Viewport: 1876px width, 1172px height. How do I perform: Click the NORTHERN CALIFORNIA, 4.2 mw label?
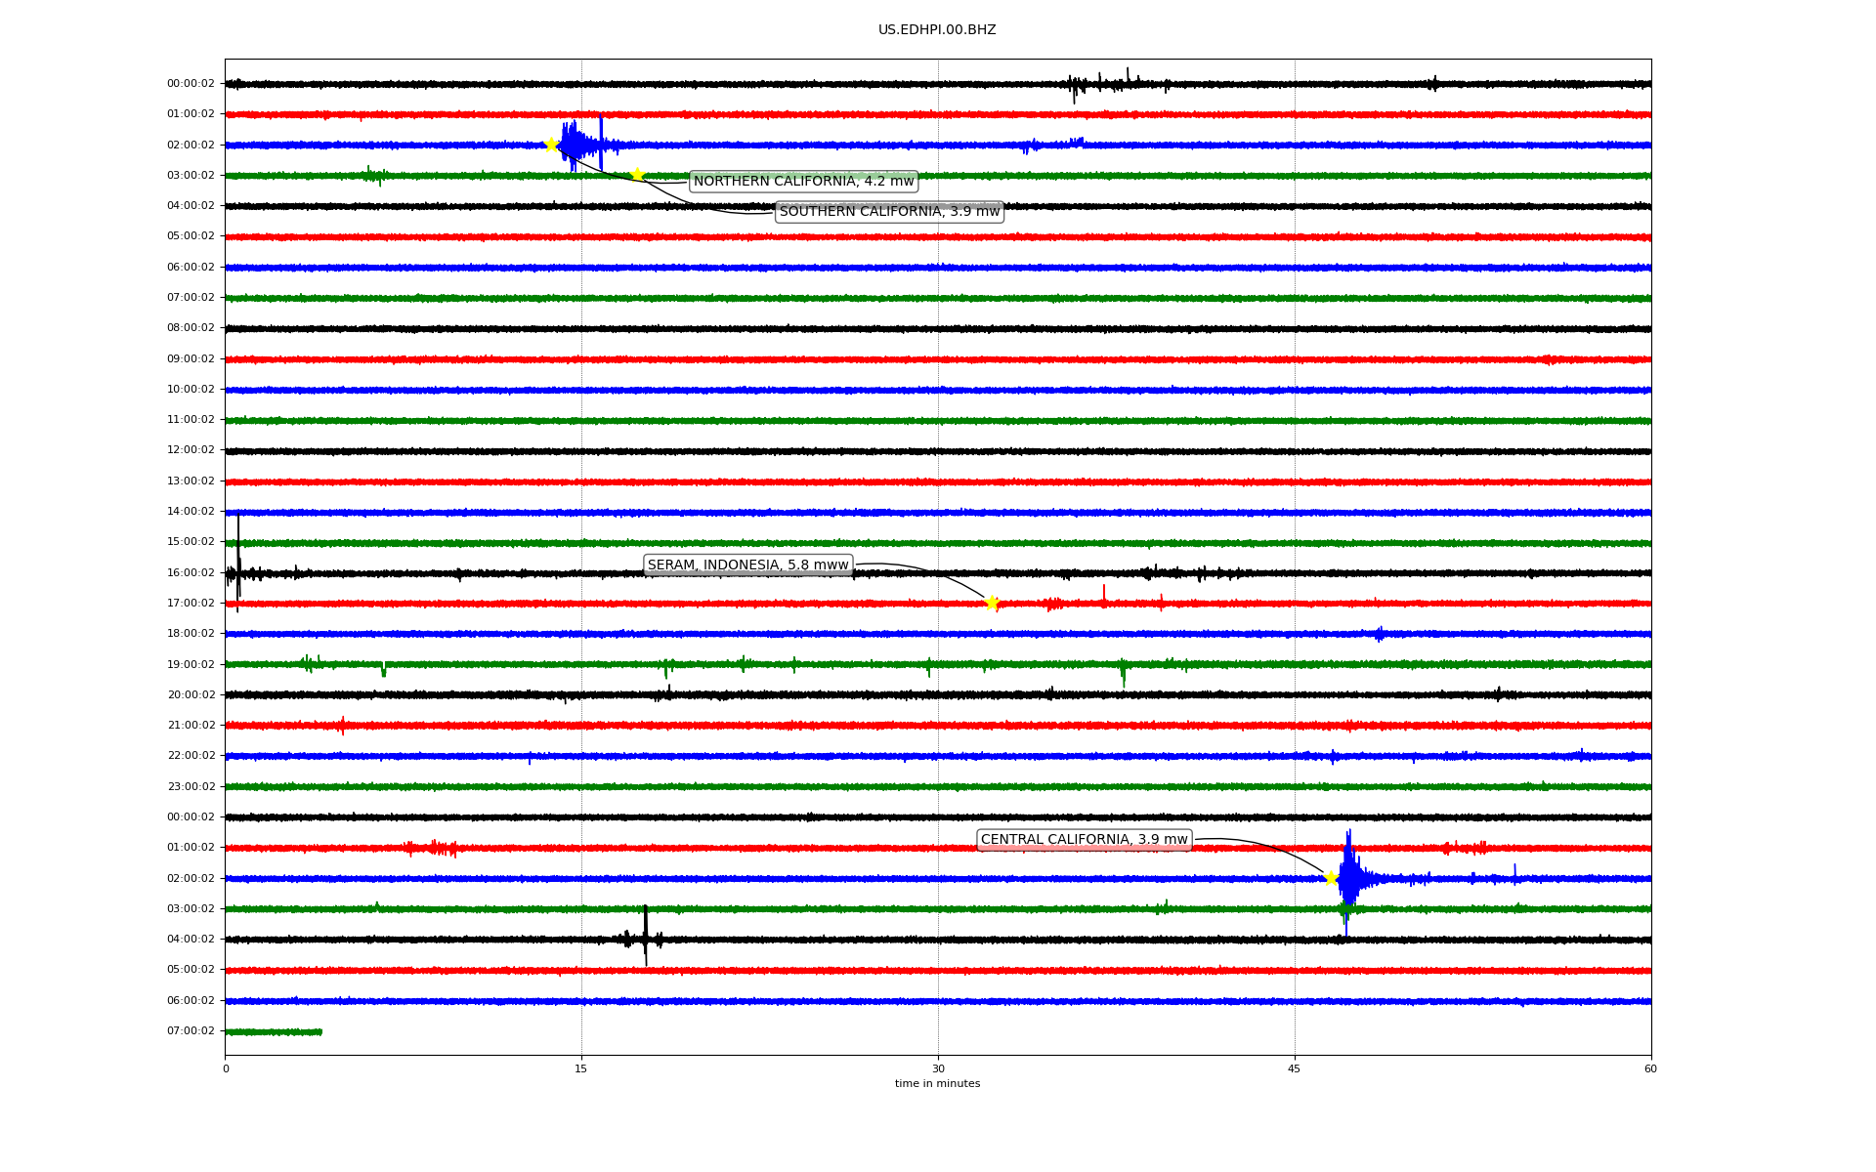point(803,182)
